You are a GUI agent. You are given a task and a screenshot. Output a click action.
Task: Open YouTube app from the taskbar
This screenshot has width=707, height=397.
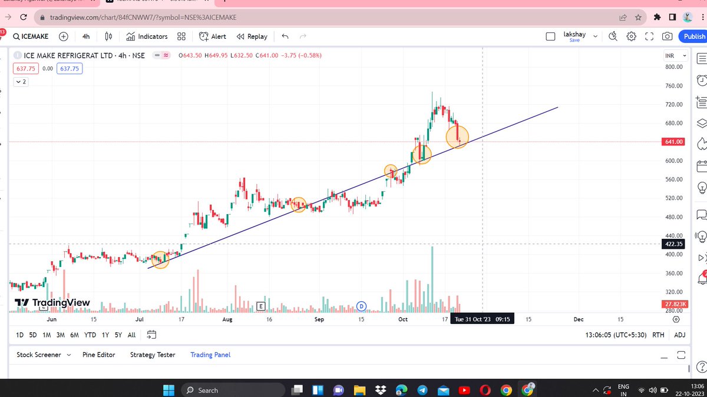[464, 390]
